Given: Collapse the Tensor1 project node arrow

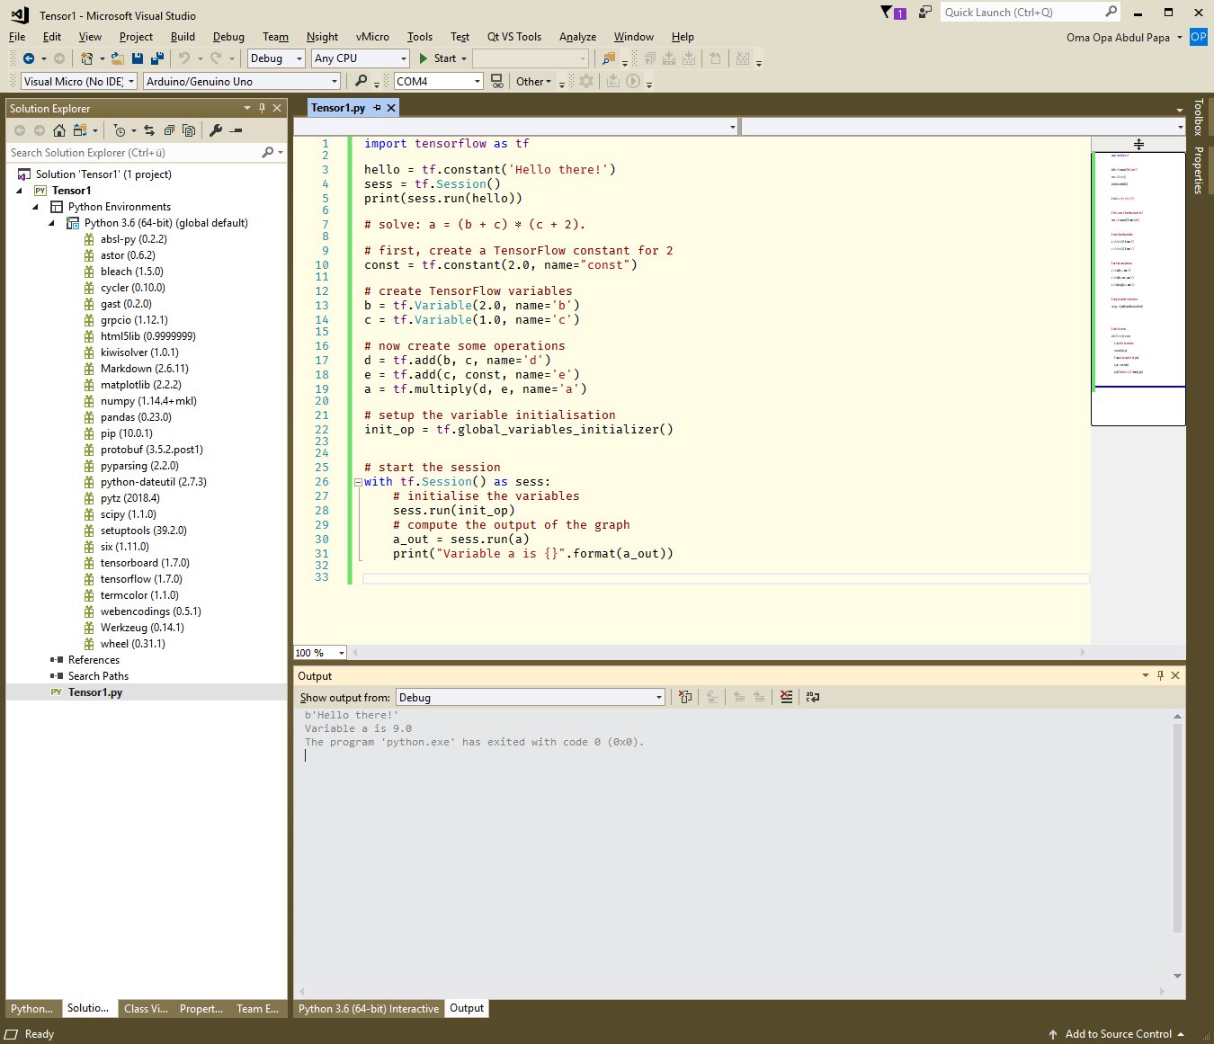Looking at the screenshot, I should coord(20,191).
